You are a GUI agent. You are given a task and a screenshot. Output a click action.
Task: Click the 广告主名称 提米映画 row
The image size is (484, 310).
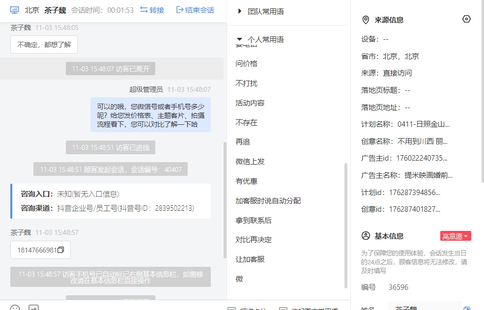tap(407, 175)
